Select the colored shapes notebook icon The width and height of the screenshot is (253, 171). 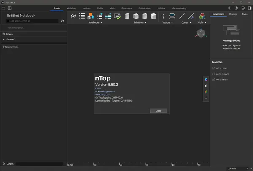tap(91, 16)
